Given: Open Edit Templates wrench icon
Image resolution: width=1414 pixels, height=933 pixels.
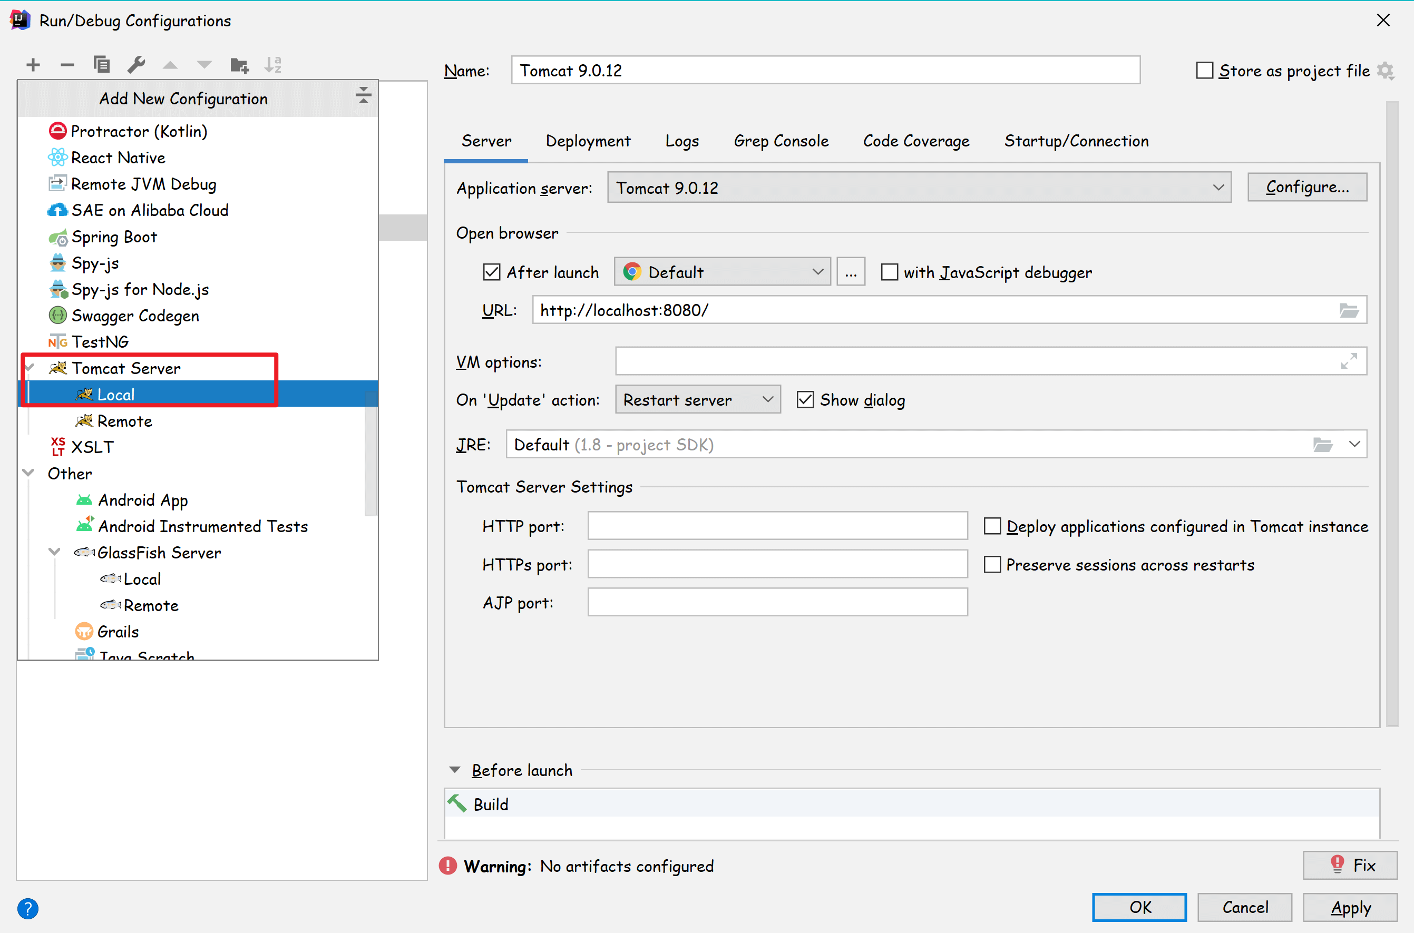Looking at the screenshot, I should [x=136, y=64].
